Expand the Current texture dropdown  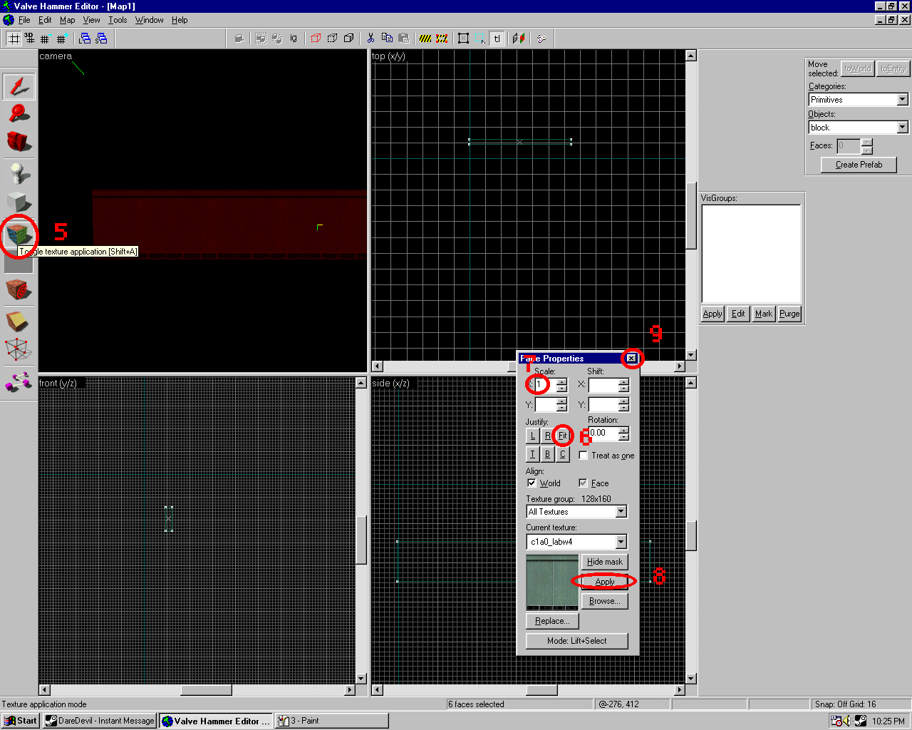click(x=621, y=542)
